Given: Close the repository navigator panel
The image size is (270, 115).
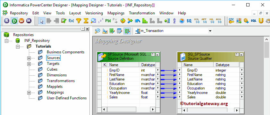Looking at the screenshot, I should coord(87,29).
